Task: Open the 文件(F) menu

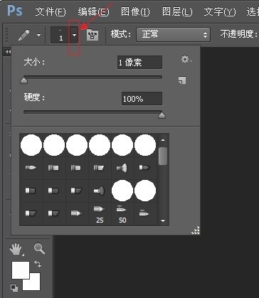Action: [51, 11]
